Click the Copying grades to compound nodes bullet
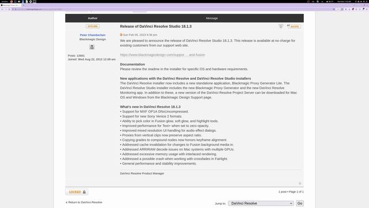The height and width of the screenshot is (208, 369). pyautogui.click(x=174, y=140)
